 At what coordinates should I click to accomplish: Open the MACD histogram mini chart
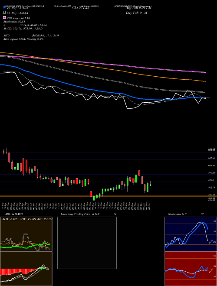26,269
